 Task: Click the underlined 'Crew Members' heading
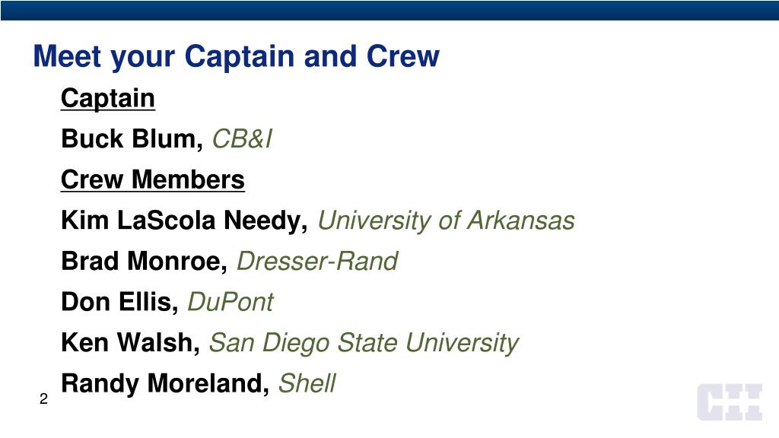[152, 179]
